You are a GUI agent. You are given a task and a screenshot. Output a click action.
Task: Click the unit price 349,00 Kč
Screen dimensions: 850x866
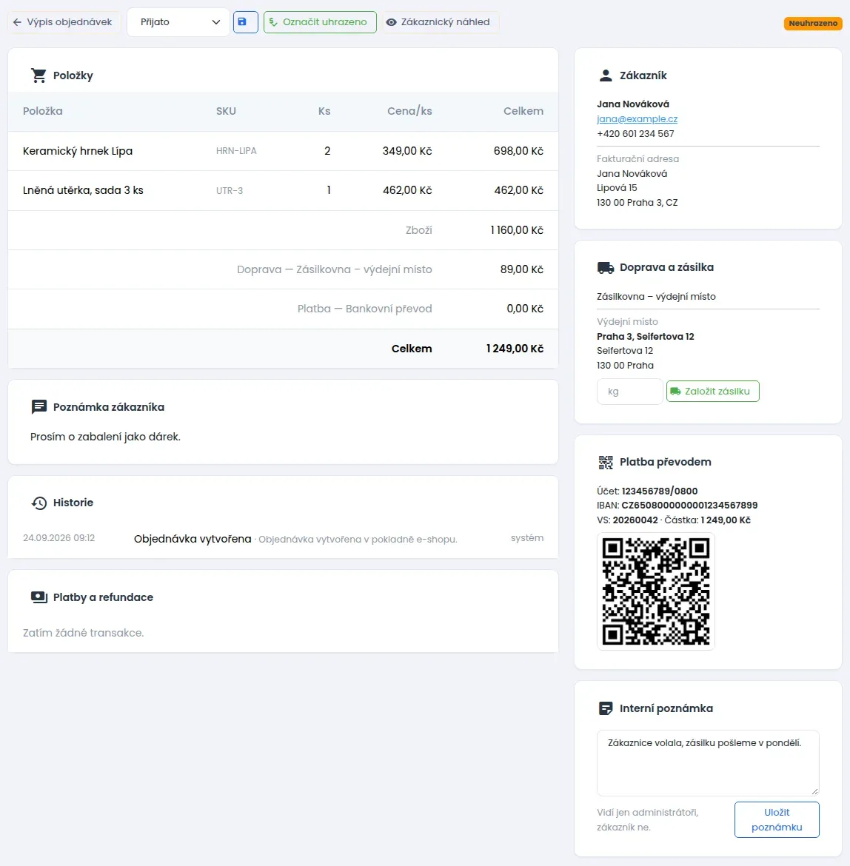click(408, 151)
